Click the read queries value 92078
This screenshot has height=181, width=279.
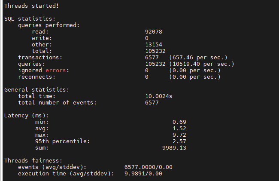(154, 31)
